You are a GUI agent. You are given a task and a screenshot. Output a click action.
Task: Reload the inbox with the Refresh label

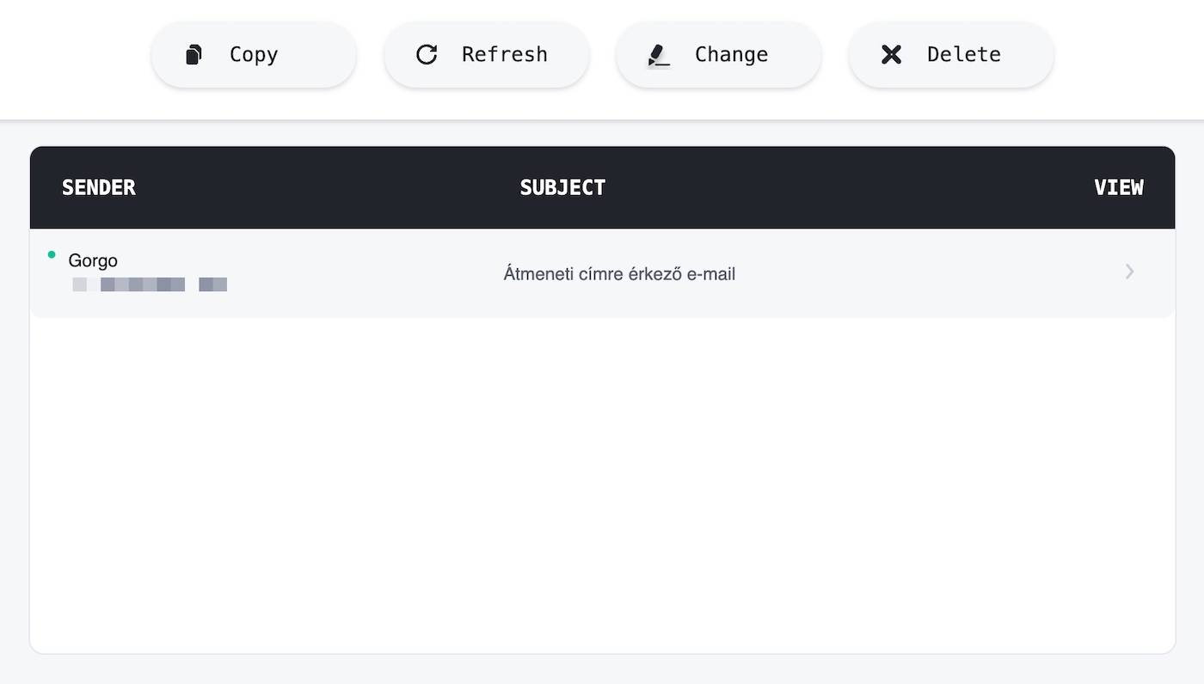tap(505, 54)
